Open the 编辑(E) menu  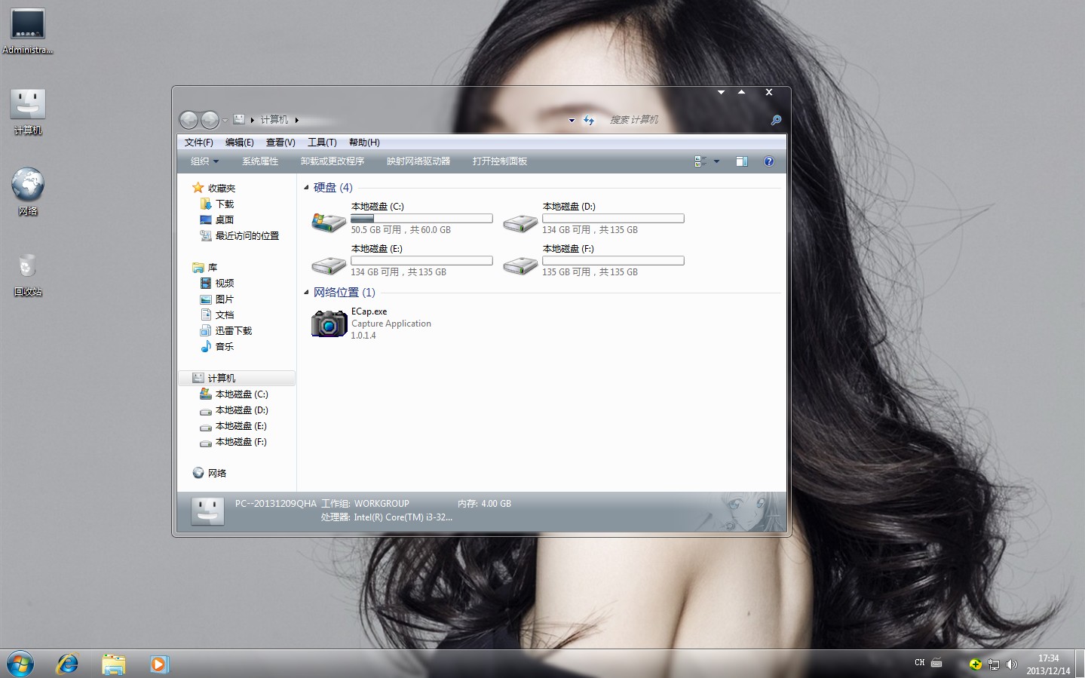click(x=240, y=143)
